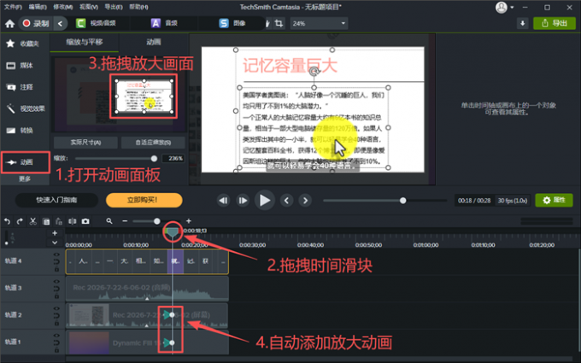
Task: Split clip at playhead icon
Action: (73, 221)
